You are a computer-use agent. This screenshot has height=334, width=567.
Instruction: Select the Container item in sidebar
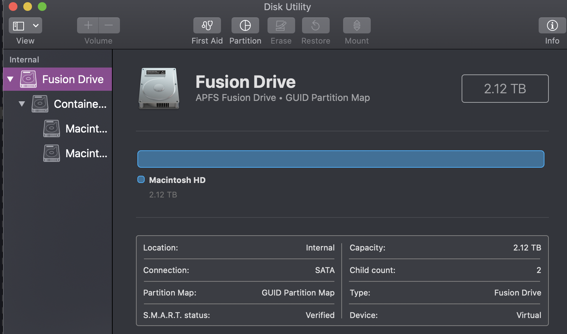coord(80,104)
